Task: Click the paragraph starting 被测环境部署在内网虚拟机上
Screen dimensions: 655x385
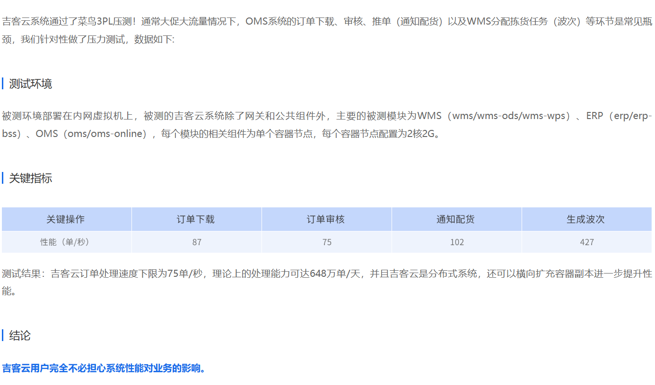Action: click(x=327, y=125)
